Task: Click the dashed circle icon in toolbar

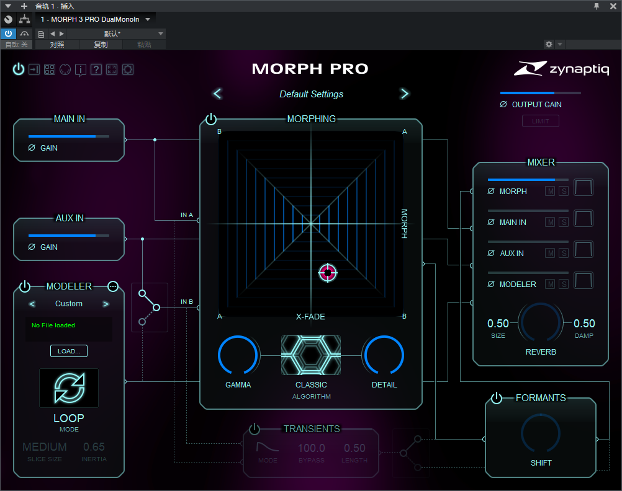Action: pyautogui.click(x=65, y=70)
